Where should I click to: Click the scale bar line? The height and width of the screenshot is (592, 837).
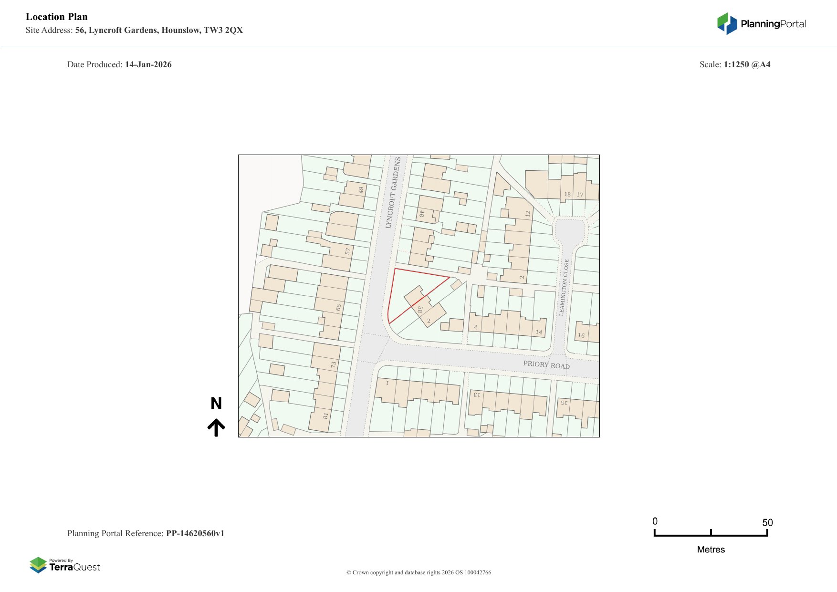711,535
